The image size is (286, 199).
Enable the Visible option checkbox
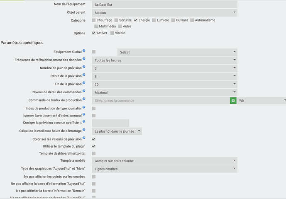[x=112, y=33]
